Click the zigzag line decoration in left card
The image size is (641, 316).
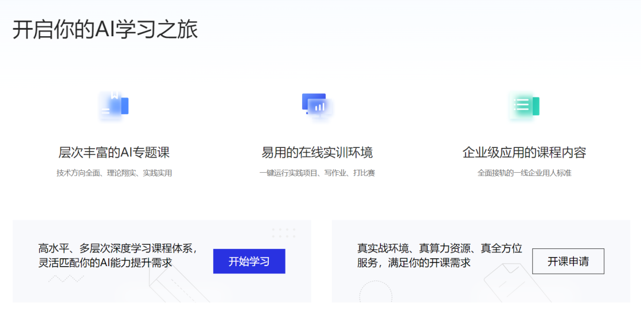click(x=65, y=279)
